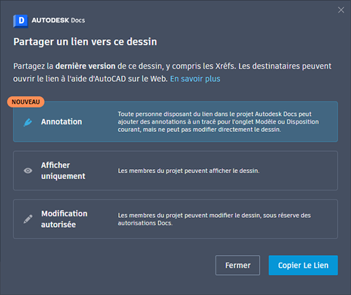This screenshot has width=351, height=295.
Task: Select the Annotation sharing option
Action: pos(175,122)
